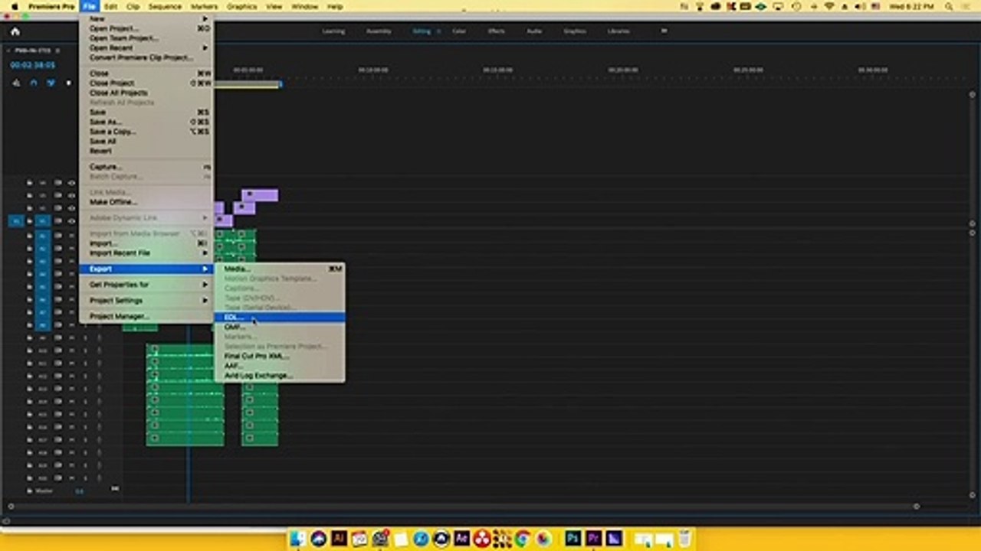The image size is (981, 551).
Task: Click the Premiere Pro Dock icon
Action: click(593, 538)
